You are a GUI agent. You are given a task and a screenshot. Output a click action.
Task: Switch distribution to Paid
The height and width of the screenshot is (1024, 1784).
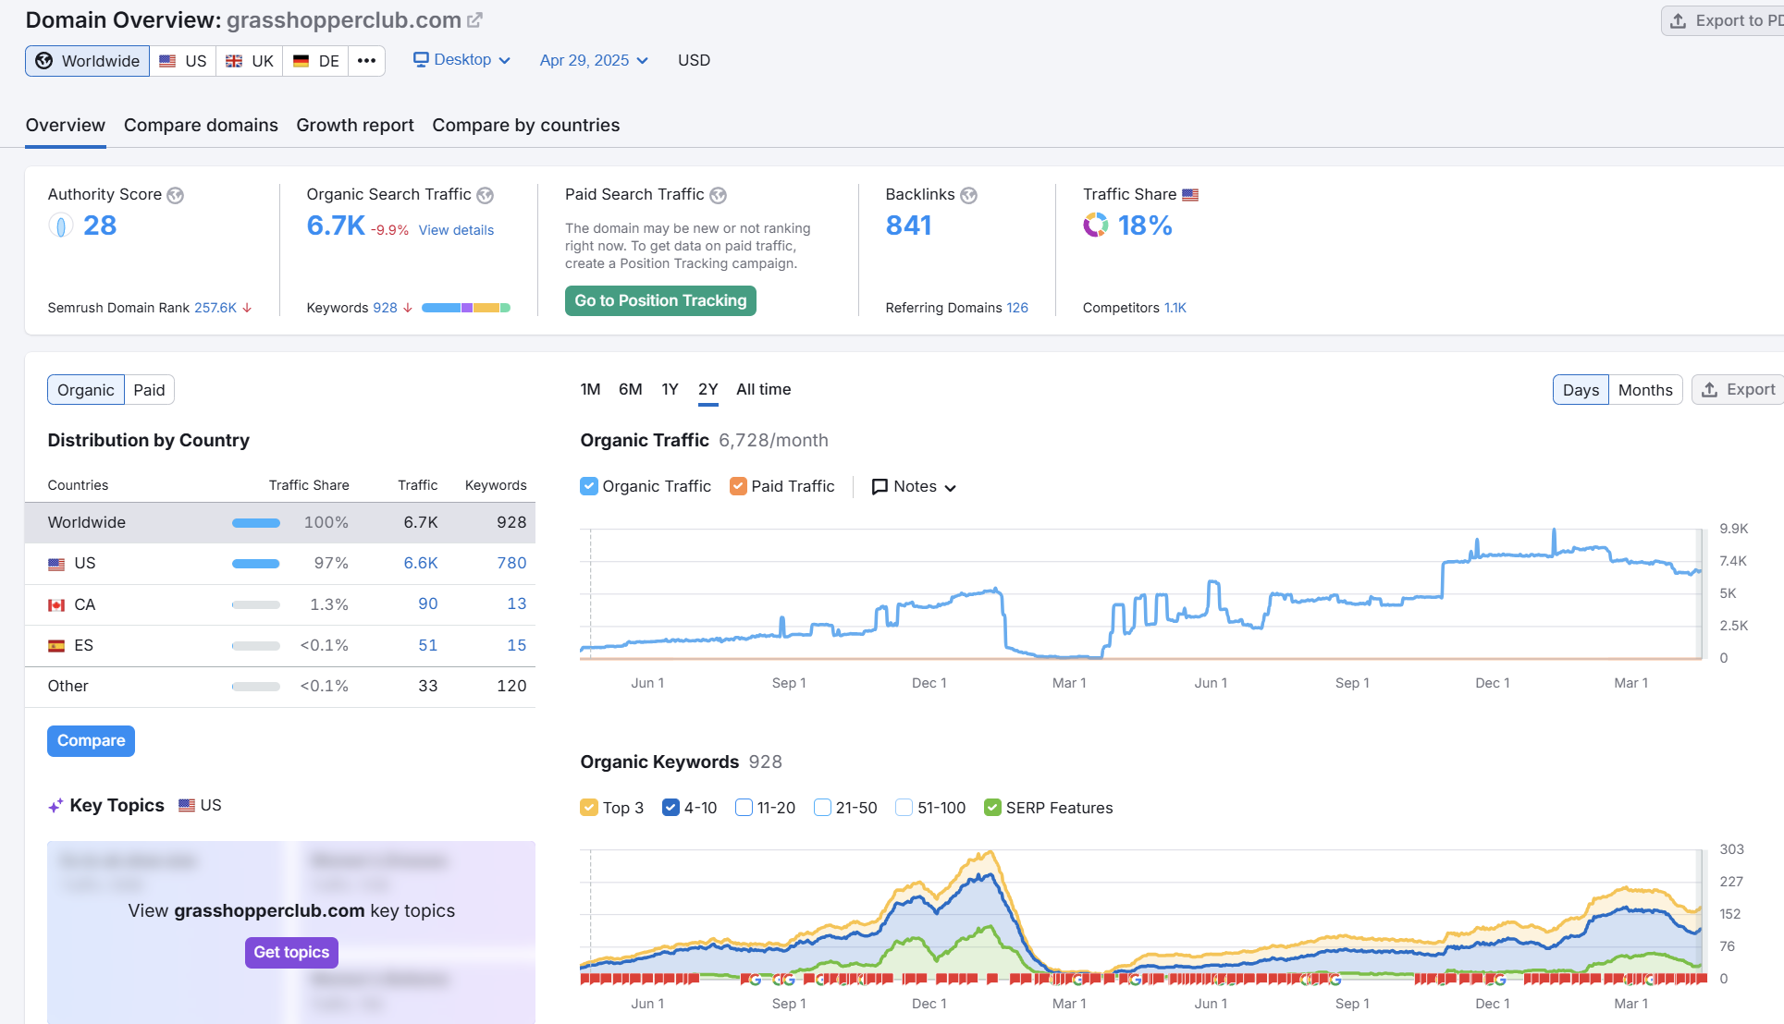pyautogui.click(x=149, y=390)
